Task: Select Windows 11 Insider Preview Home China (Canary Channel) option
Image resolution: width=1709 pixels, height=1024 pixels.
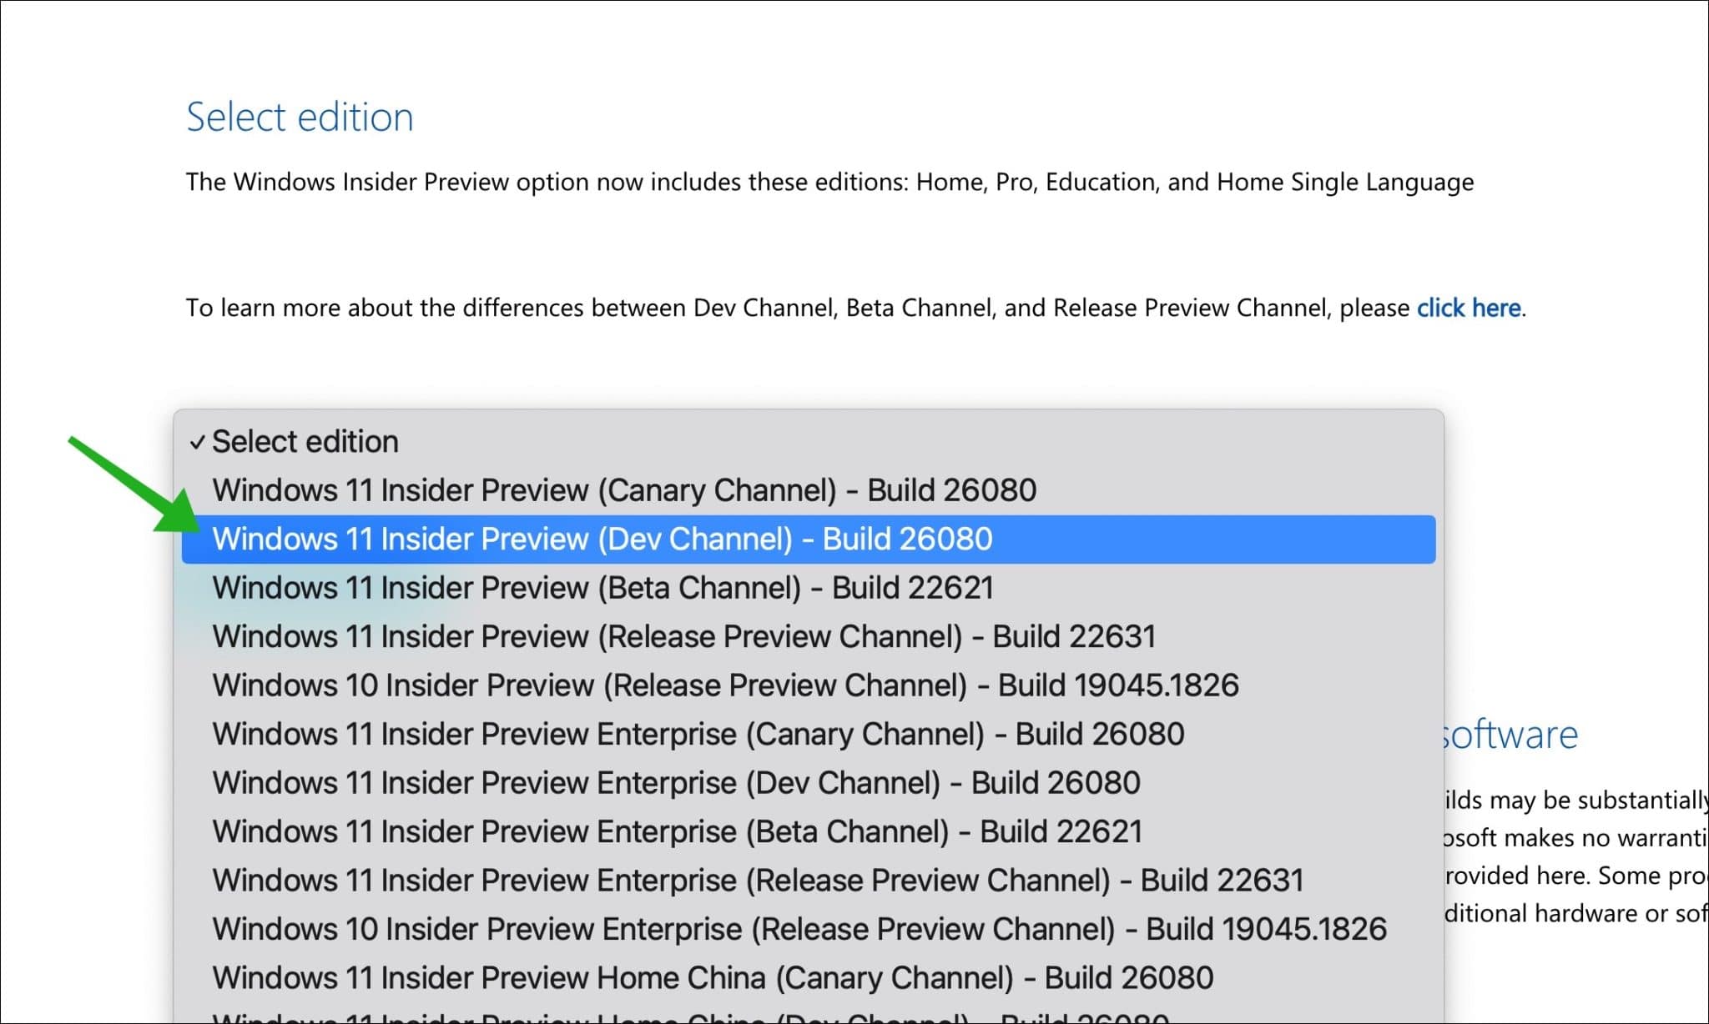Action: pos(808,978)
